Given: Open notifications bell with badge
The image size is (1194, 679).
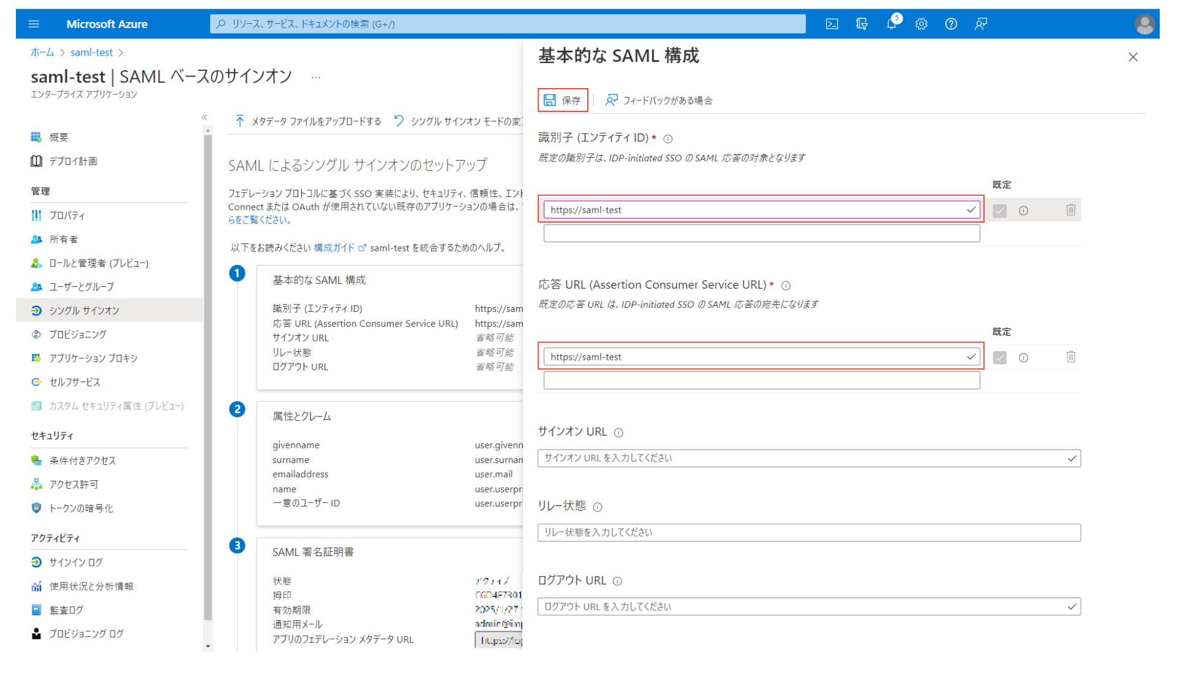Looking at the screenshot, I should tap(892, 24).
